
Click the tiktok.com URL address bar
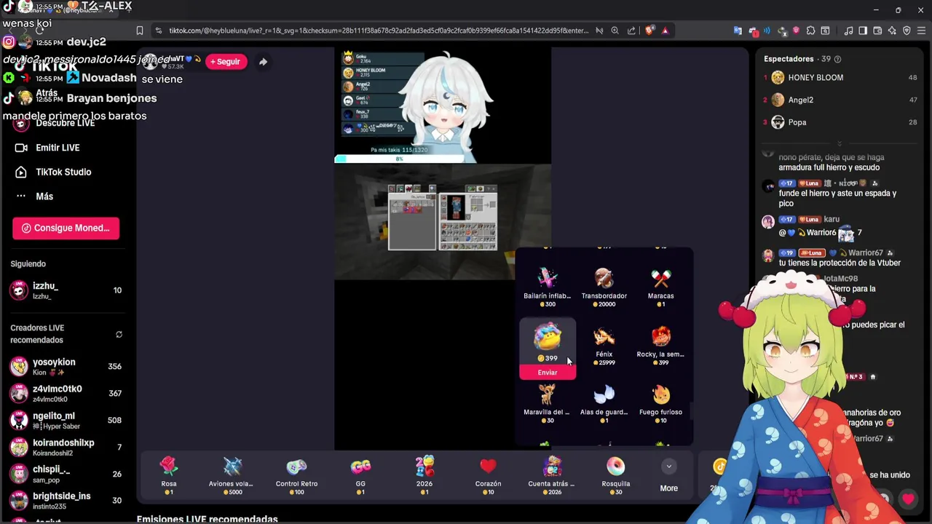click(379, 31)
